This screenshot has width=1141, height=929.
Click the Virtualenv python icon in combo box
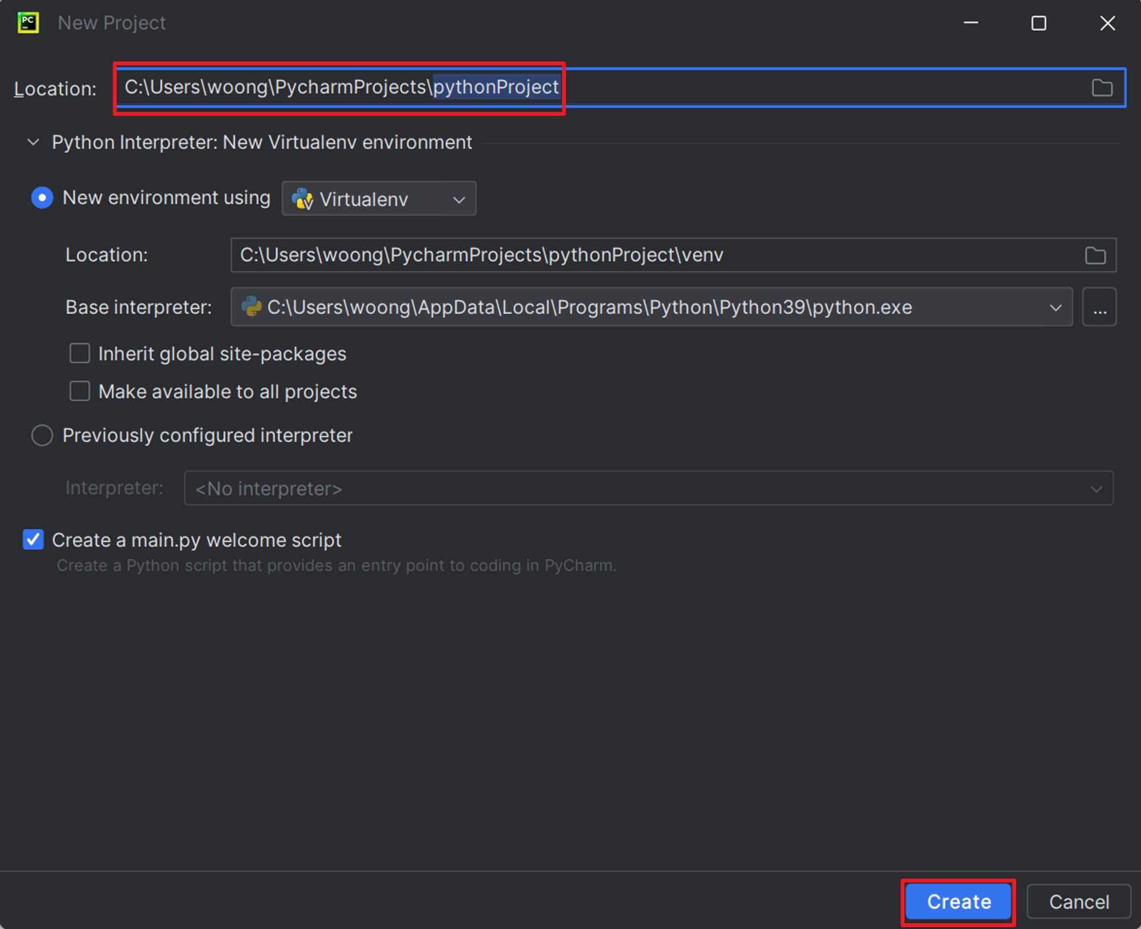[x=302, y=199]
